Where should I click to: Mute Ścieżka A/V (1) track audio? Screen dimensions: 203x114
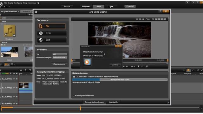pyautogui.click(x=17, y=79)
